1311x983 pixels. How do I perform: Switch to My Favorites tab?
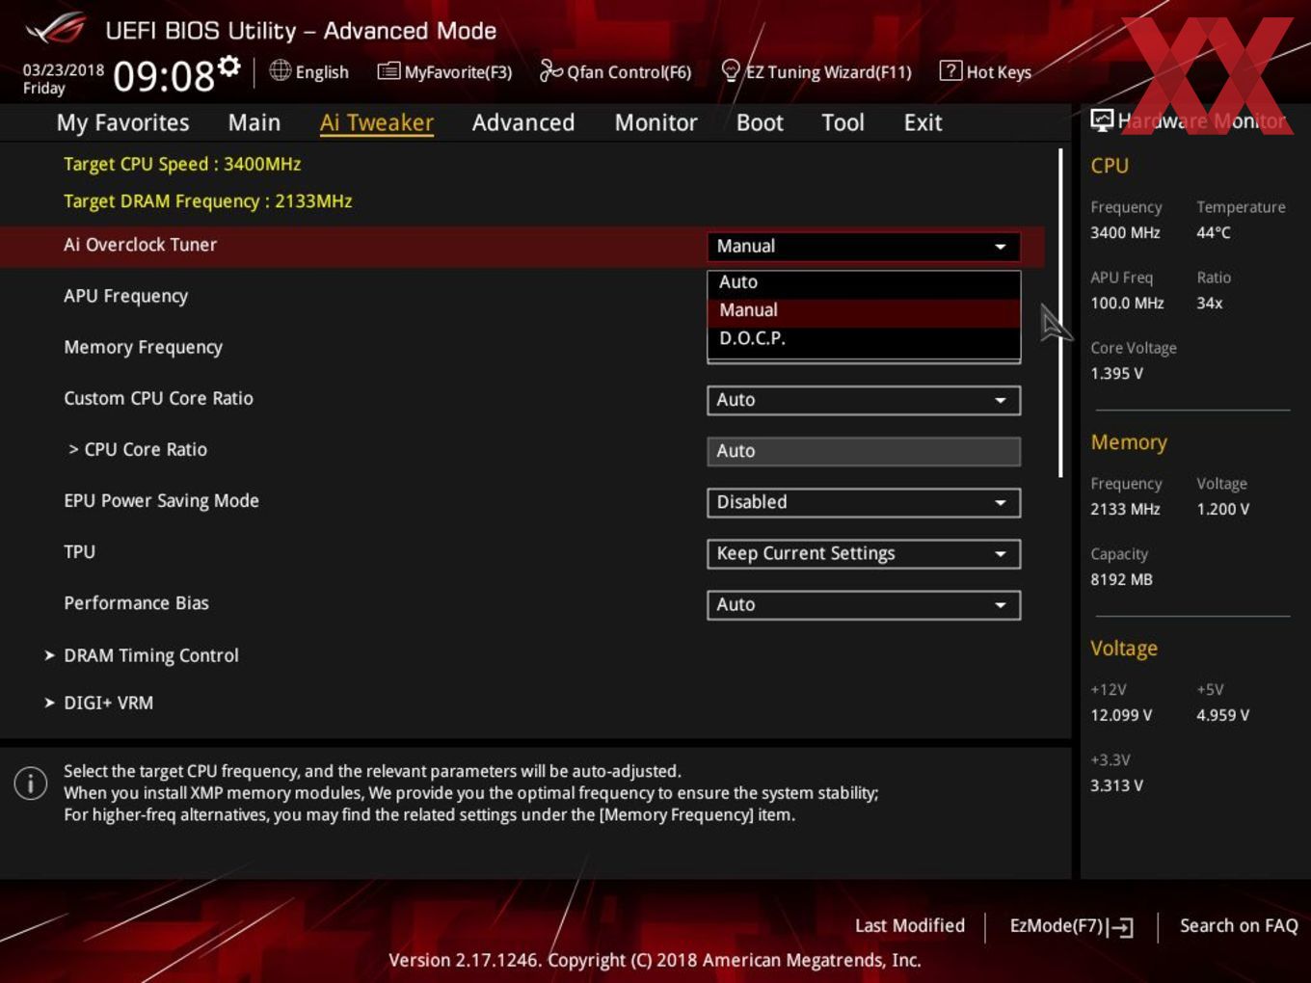coord(122,122)
